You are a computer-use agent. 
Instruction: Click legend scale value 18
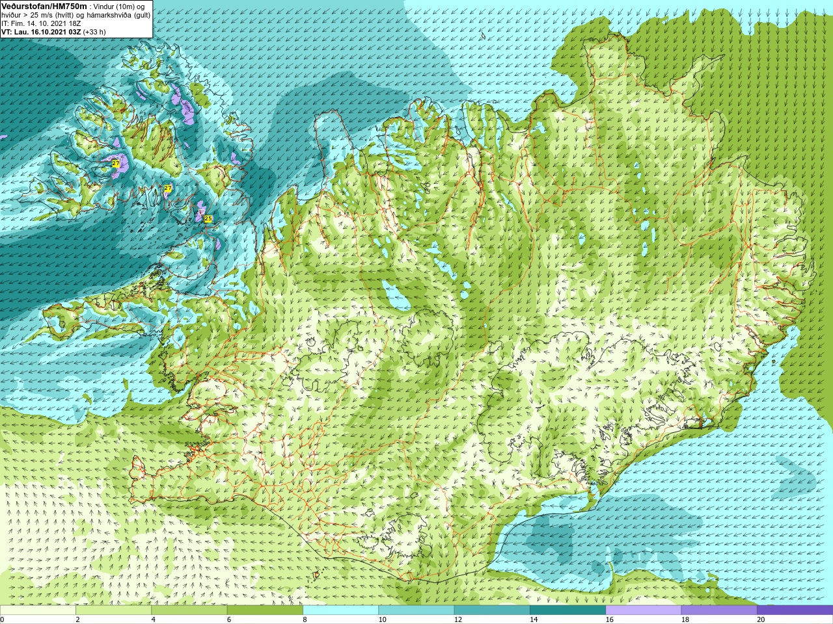(685, 619)
